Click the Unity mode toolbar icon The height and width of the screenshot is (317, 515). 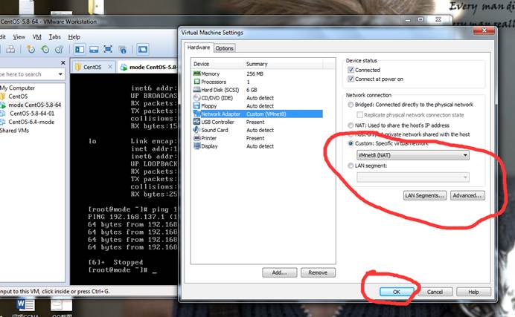click(x=123, y=50)
